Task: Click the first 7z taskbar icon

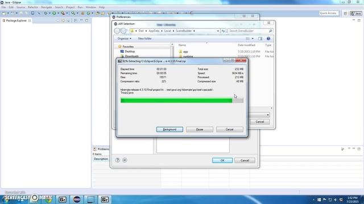Action: tap(62, 199)
